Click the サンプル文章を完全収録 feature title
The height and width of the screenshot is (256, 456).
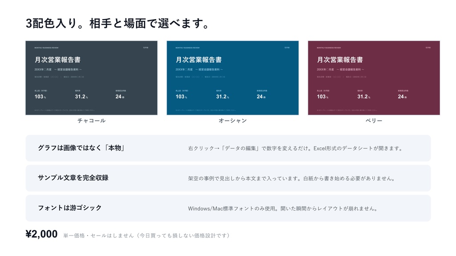(x=73, y=178)
